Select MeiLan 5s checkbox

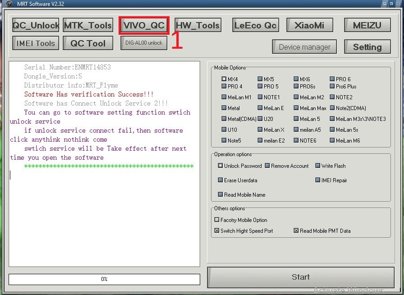point(332,129)
